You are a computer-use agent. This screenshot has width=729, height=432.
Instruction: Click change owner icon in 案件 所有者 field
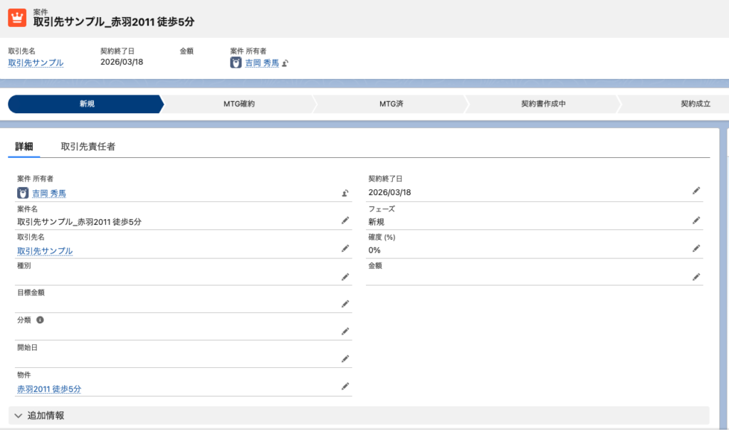(x=345, y=193)
